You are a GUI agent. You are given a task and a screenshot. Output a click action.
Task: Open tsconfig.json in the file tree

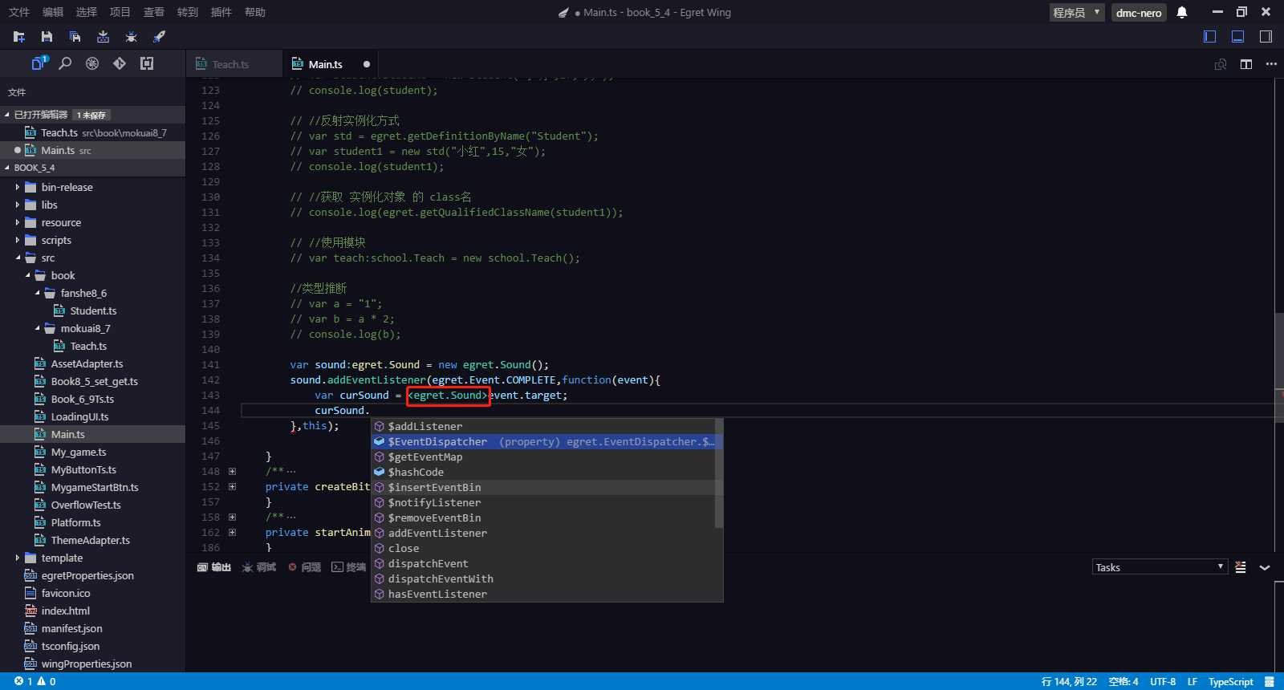point(71,646)
